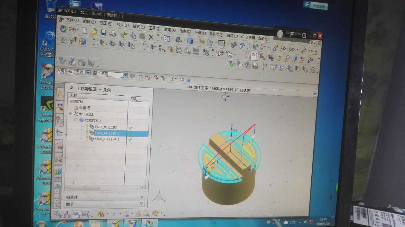Image resolution: width=405 pixels, height=227 pixels.
Task: Click the scissors cut icon
Action: click(124, 34)
